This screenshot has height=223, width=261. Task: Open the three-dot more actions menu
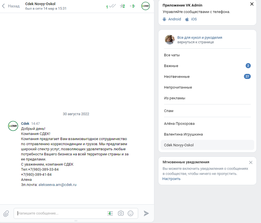133,6
